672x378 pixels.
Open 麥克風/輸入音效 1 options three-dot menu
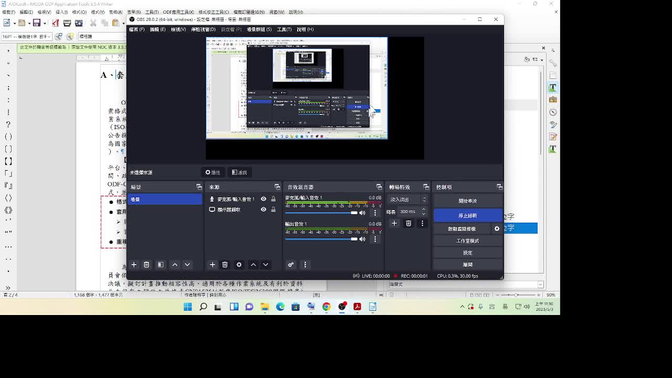pos(375,213)
